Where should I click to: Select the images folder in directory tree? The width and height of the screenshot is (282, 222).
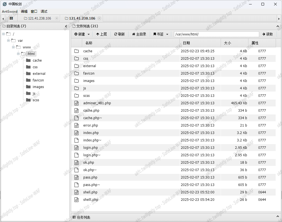[38, 87]
